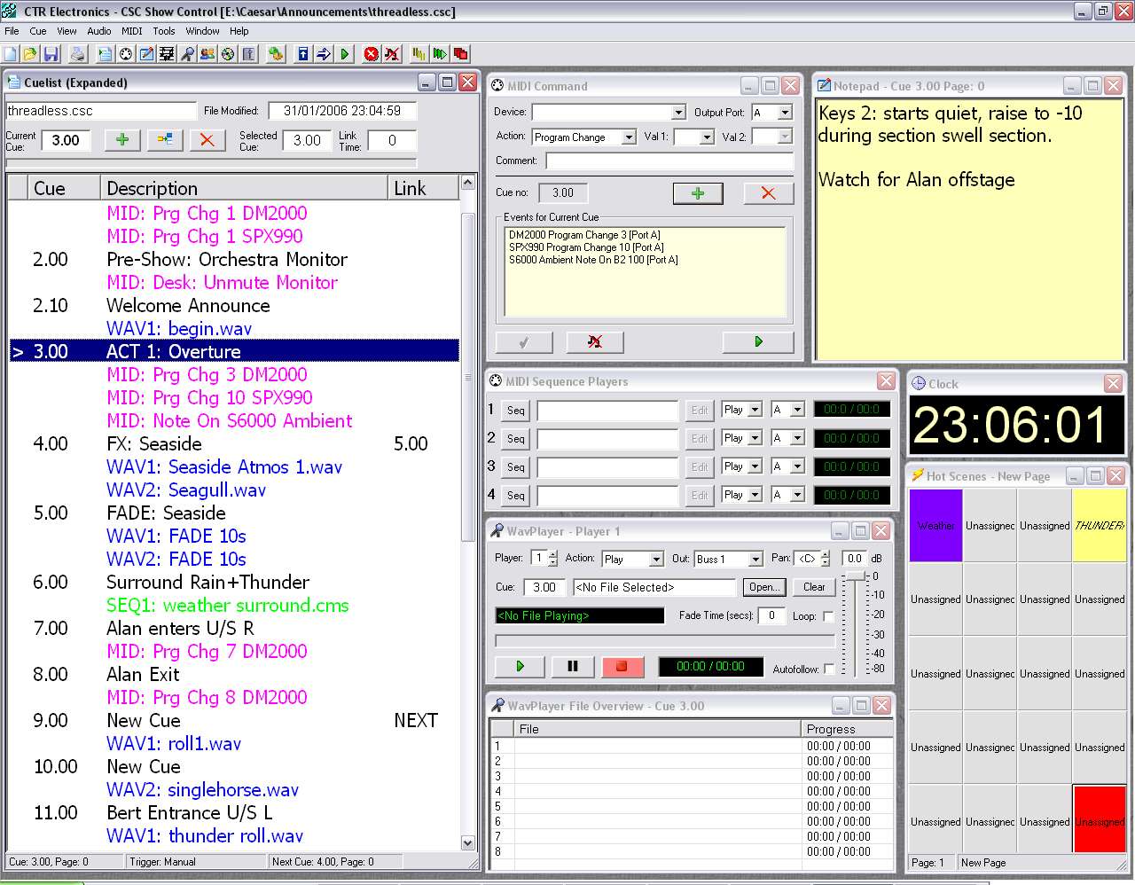This screenshot has height=885, width=1135.
Task: Click the checkmark confirm button in MIDI Command
Action: (x=523, y=341)
